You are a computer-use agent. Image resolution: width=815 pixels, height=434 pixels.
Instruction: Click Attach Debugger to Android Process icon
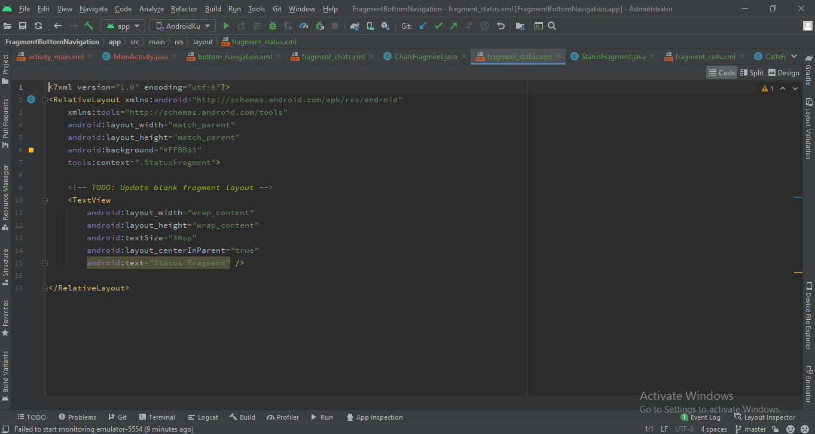click(319, 26)
